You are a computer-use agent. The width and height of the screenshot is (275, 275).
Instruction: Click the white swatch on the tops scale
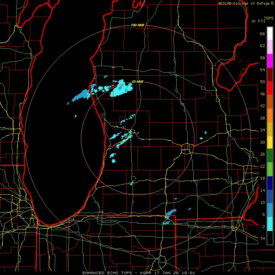click(x=270, y=34)
